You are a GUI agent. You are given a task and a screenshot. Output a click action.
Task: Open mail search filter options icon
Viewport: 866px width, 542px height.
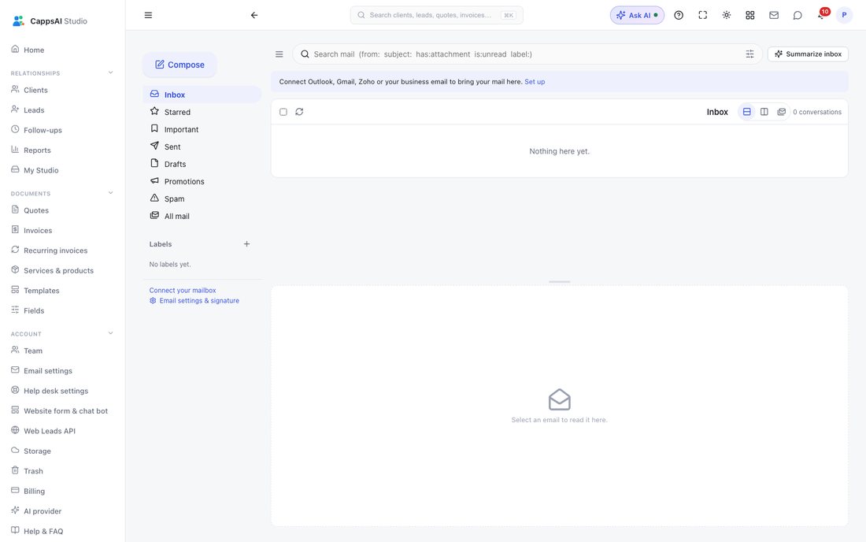[749, 54]
